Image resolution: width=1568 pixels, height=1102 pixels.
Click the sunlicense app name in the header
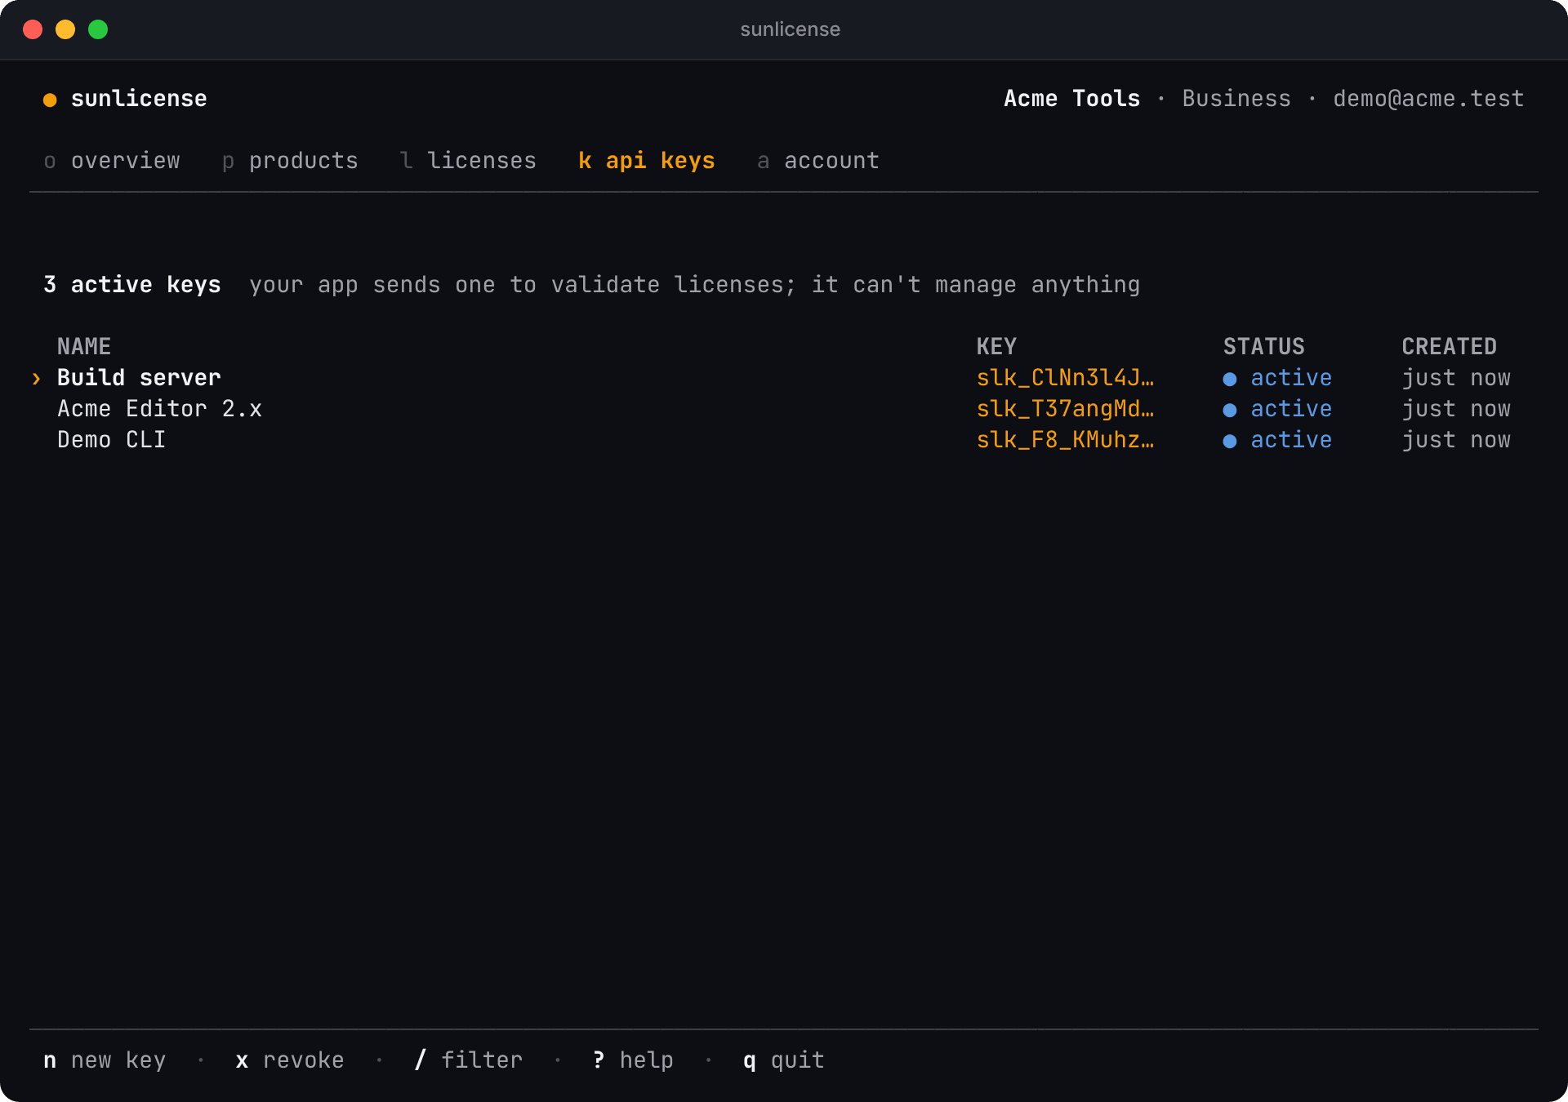[139, 99]
